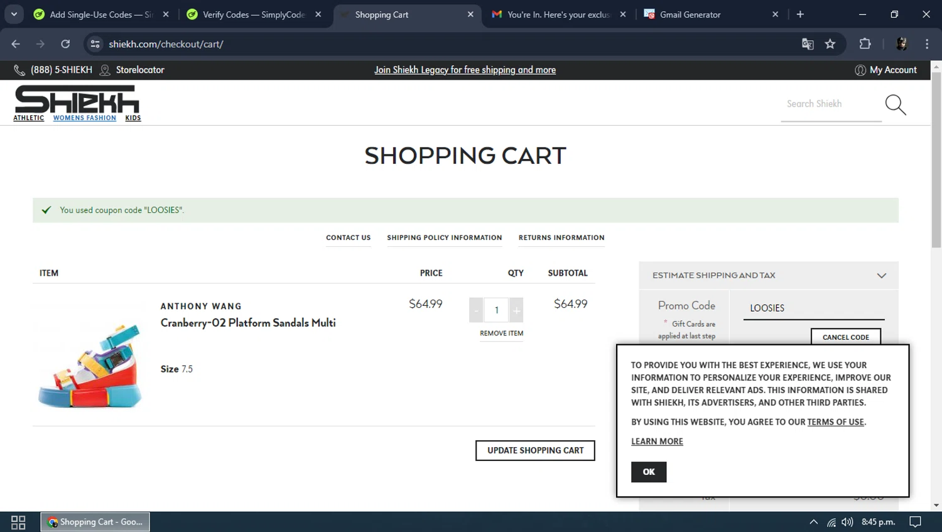Screen dimensions: 942x532
Task: Click Learn More in privacy notice
Action: click(657, 442)
